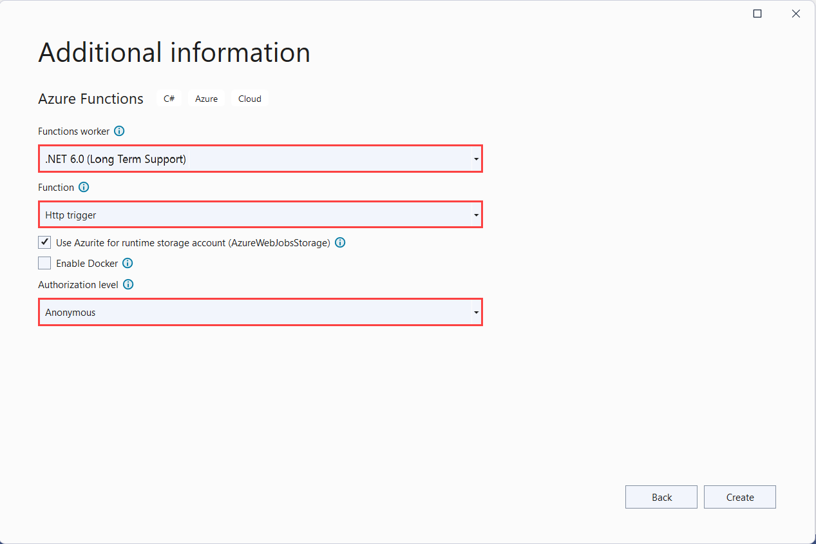Close the Additional information dialog
The height and width of the screenshot is (544, 816).
796,14
